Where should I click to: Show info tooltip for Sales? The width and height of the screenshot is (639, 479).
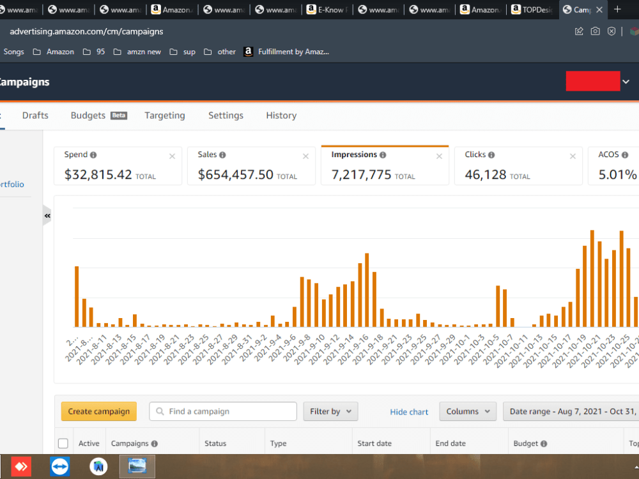222,155
